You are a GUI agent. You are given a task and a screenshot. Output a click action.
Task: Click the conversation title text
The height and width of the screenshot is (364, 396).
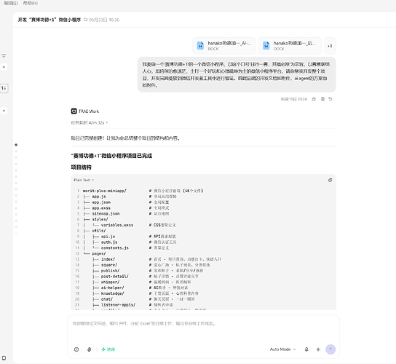pos(49,20)
